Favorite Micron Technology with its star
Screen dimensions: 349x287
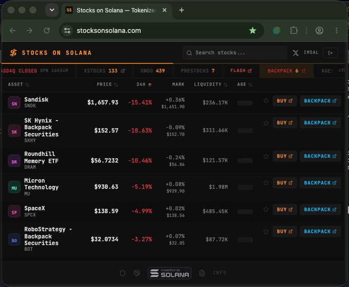click(x=266, y=183)
